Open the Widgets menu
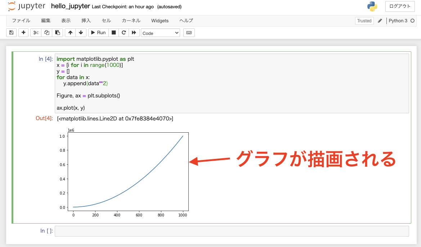Image resolution: width=421 pixels, height=247 pixels. [x=160, y=20]
